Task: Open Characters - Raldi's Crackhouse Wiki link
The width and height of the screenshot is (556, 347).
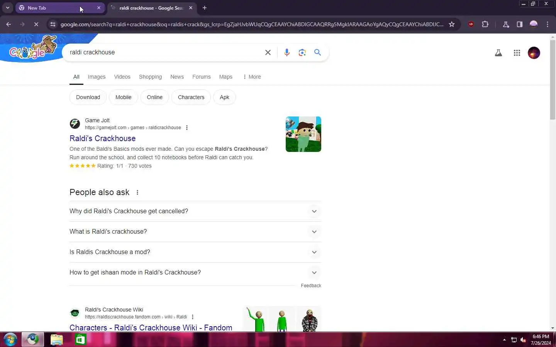Action: pos(151,327)
